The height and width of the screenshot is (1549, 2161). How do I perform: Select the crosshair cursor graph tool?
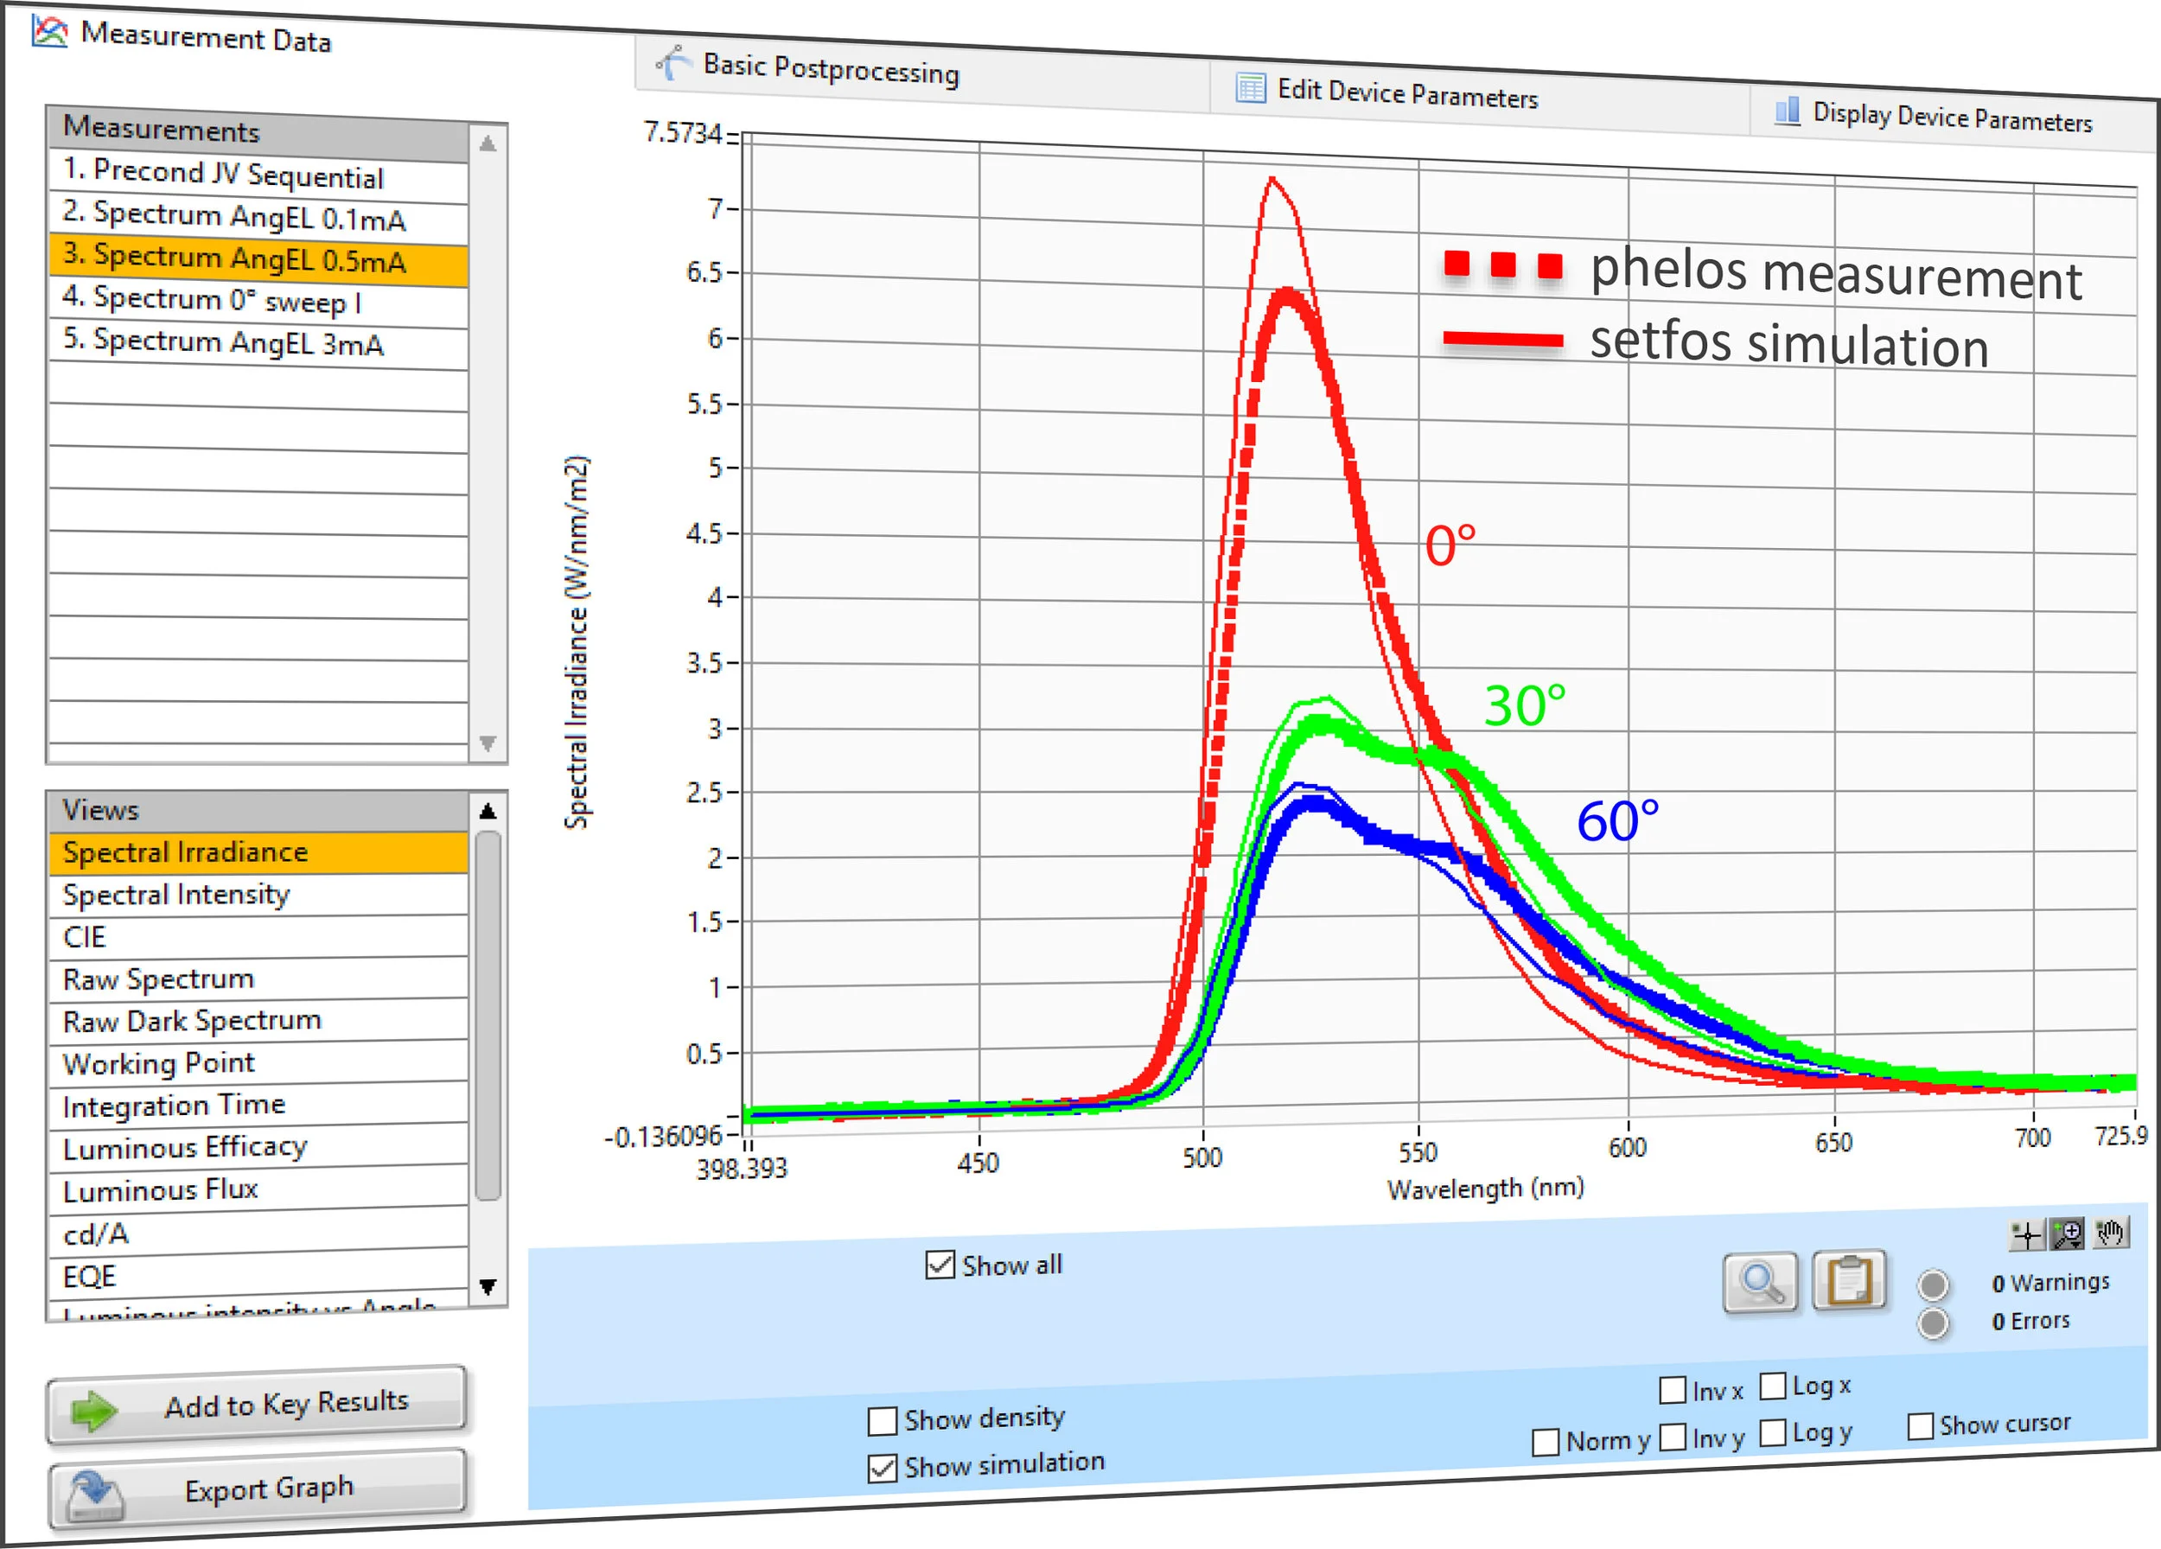tap(2027, 1235)
